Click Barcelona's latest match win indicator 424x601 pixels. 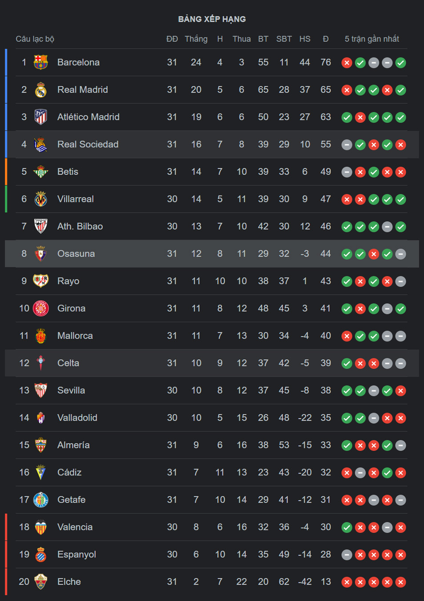tap(401, 63)
